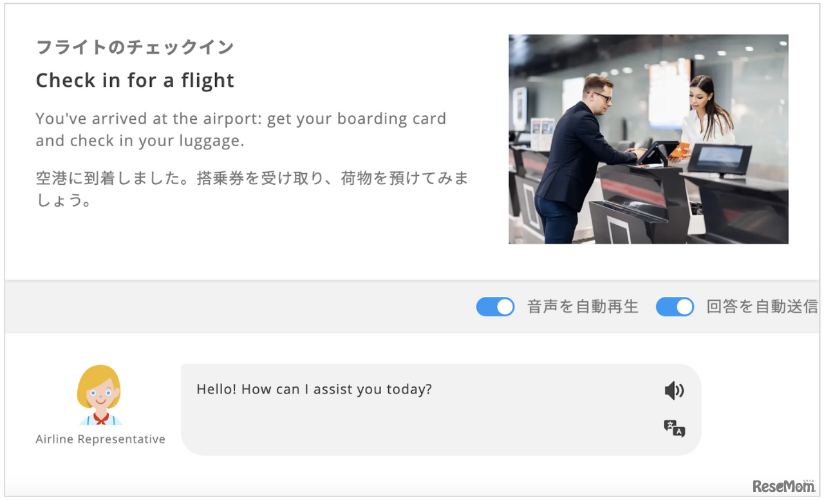The image size is (824, 501).
Task: Click the counter monitor screen in the photo
Action: (x=718, y=158)
